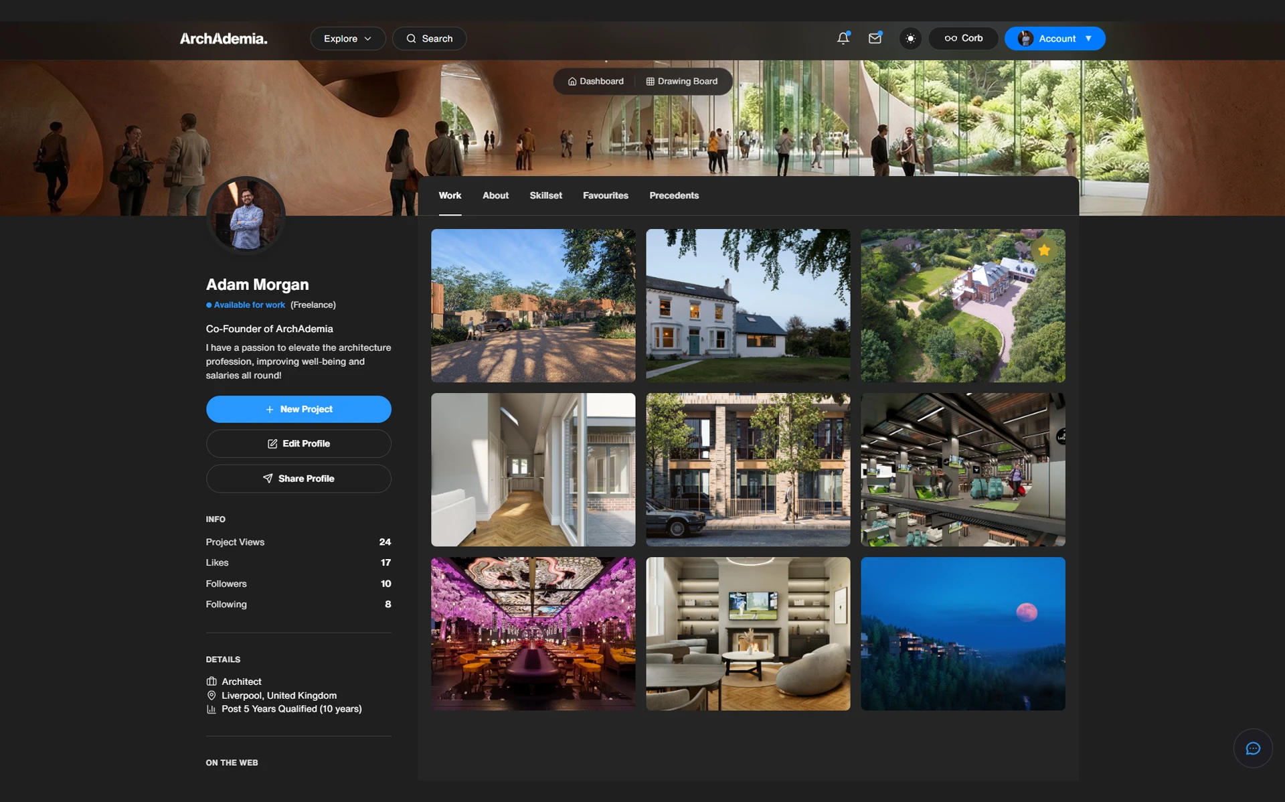Open notifications via the bell icon
The height and width of the screenshot is (802, 1285).
coord(843,38)
